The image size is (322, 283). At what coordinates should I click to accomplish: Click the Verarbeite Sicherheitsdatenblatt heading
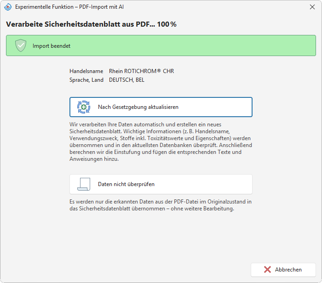91,24
